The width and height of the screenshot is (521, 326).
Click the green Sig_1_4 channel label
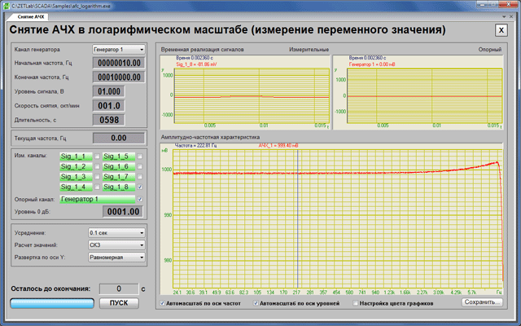coord(76,187)
